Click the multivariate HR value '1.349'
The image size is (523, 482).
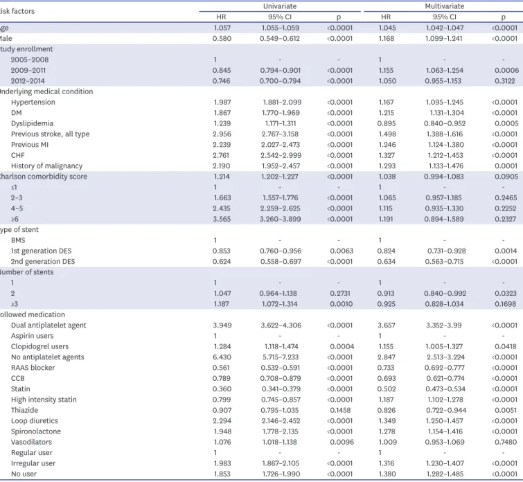click(387, 421)
